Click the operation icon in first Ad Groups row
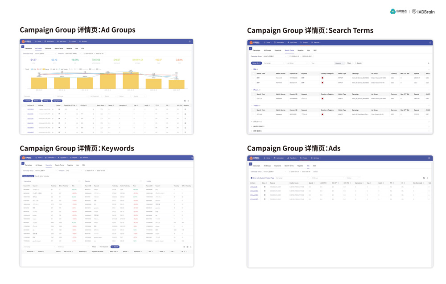 [185, 109]
